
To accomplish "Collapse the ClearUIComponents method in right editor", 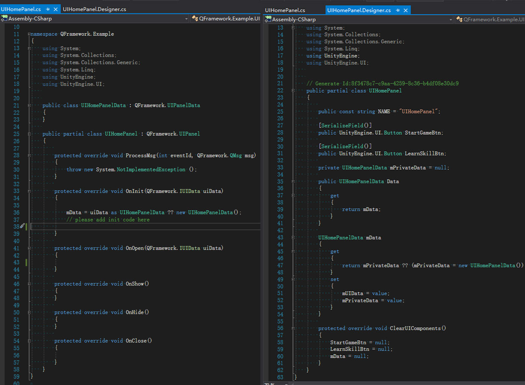I will [x=293, y=328].
